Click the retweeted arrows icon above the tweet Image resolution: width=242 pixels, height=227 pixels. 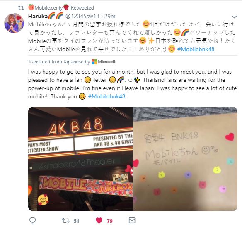[21, 8]
